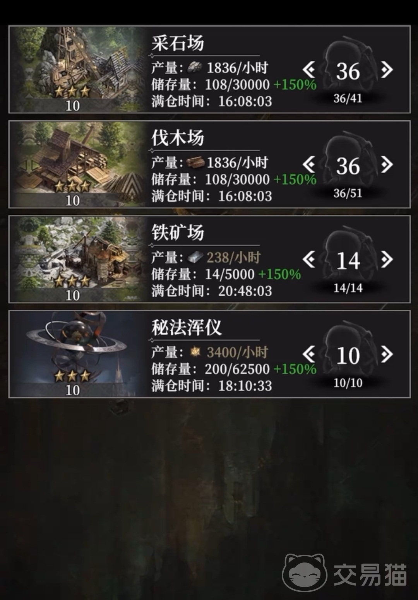The height and width of the screenshot is (600, 418).
Task: Increase workers at the 秘法浑仪
Action: pos(387,354)
